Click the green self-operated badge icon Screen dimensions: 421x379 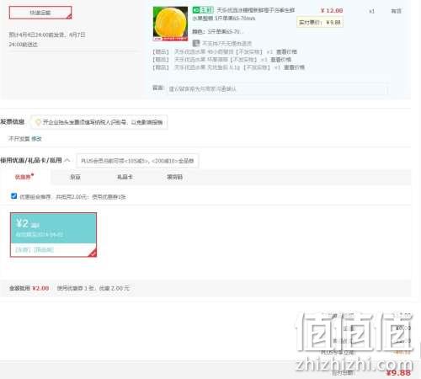tap(203, 10)
